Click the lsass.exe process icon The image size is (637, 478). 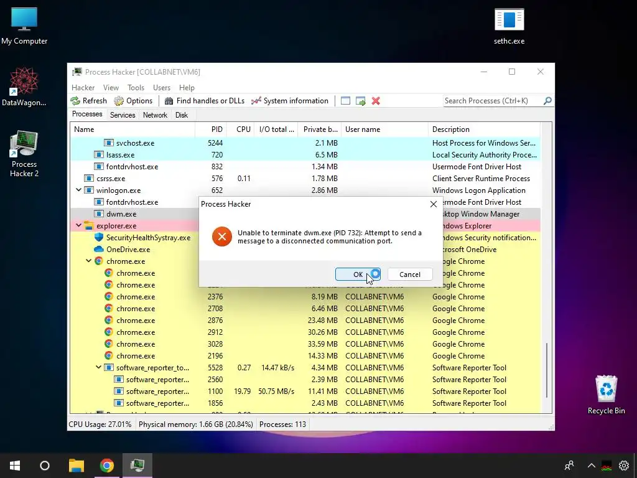coord(99,154)
